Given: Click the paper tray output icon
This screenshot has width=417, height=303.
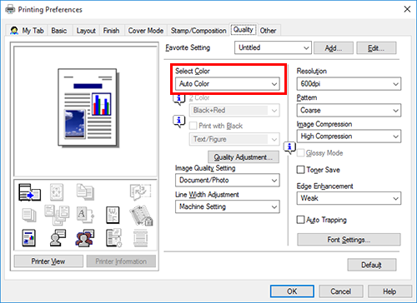Looking at the screenshot, I should click(x=29, y=192).
